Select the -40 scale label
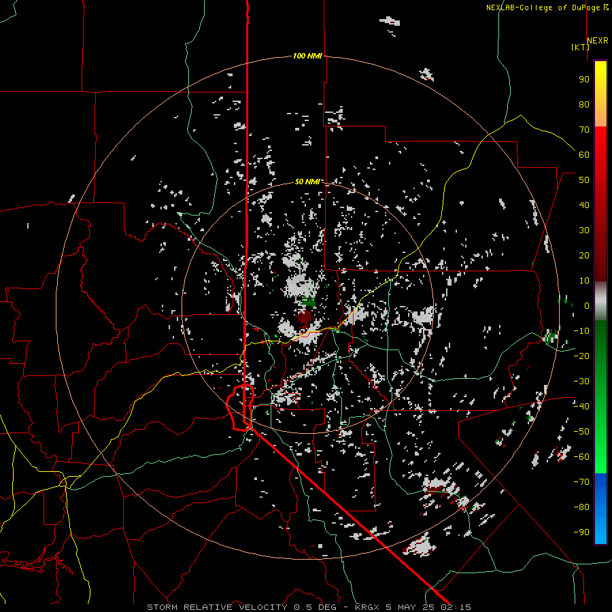 coord(581,407)
